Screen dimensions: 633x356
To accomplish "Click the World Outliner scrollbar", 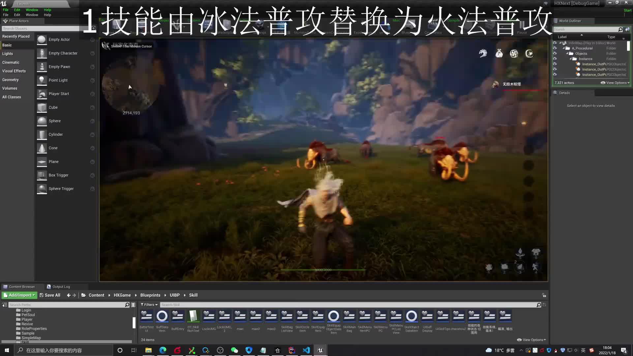I will [x=628, y=46].
